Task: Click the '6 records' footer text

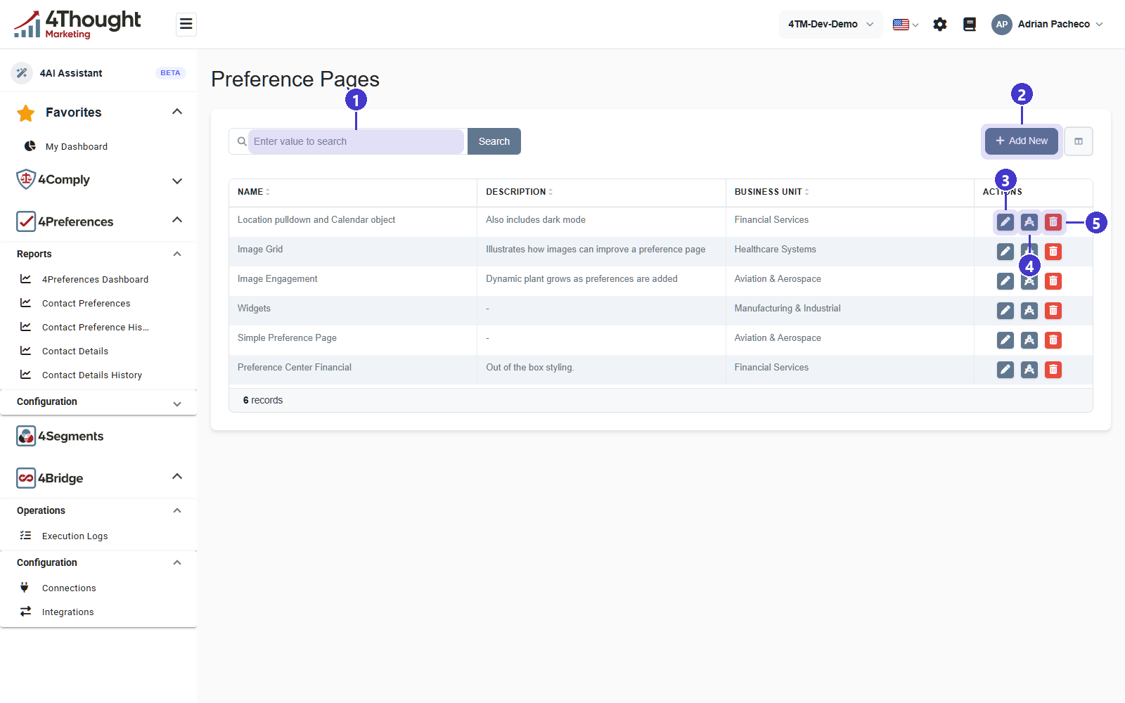Action: (263, 400)
